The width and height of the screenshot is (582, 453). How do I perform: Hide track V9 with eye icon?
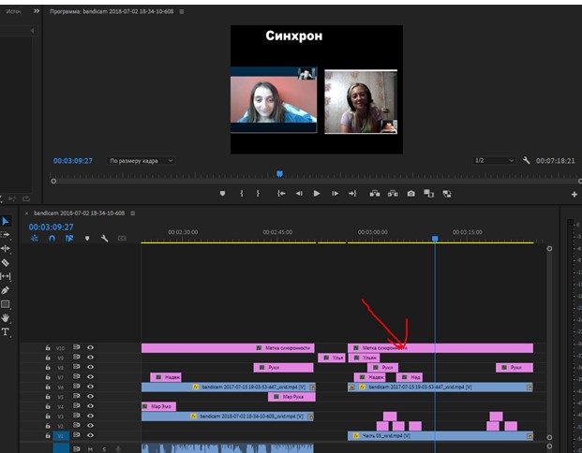[x=90, y=357]
